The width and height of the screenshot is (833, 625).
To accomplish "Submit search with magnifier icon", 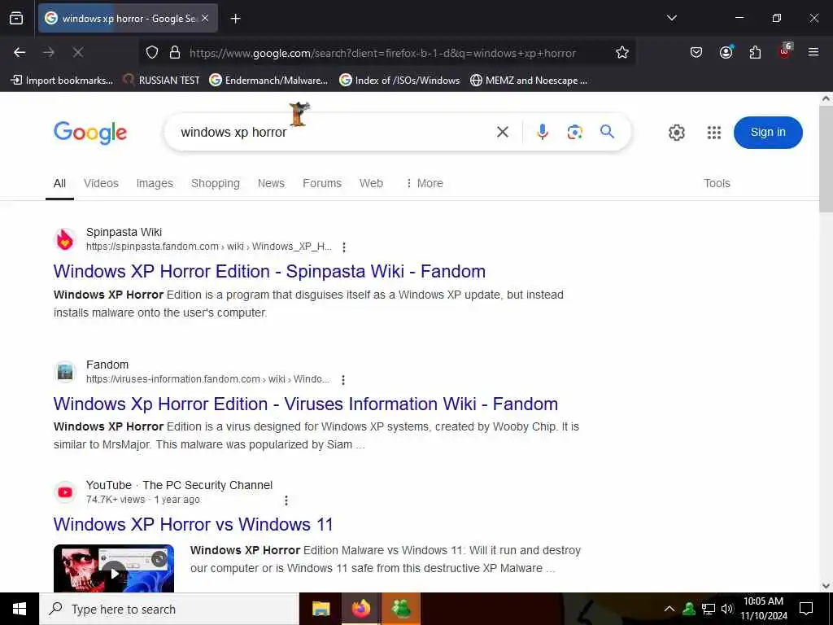I will pos(607,131).
